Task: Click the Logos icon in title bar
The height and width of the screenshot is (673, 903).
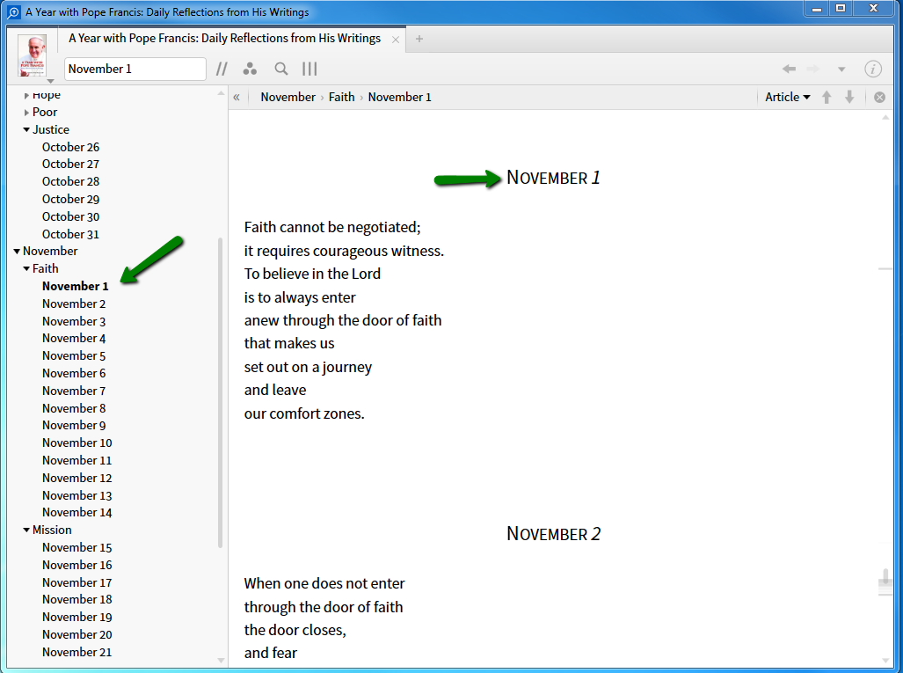Action: 14,12
